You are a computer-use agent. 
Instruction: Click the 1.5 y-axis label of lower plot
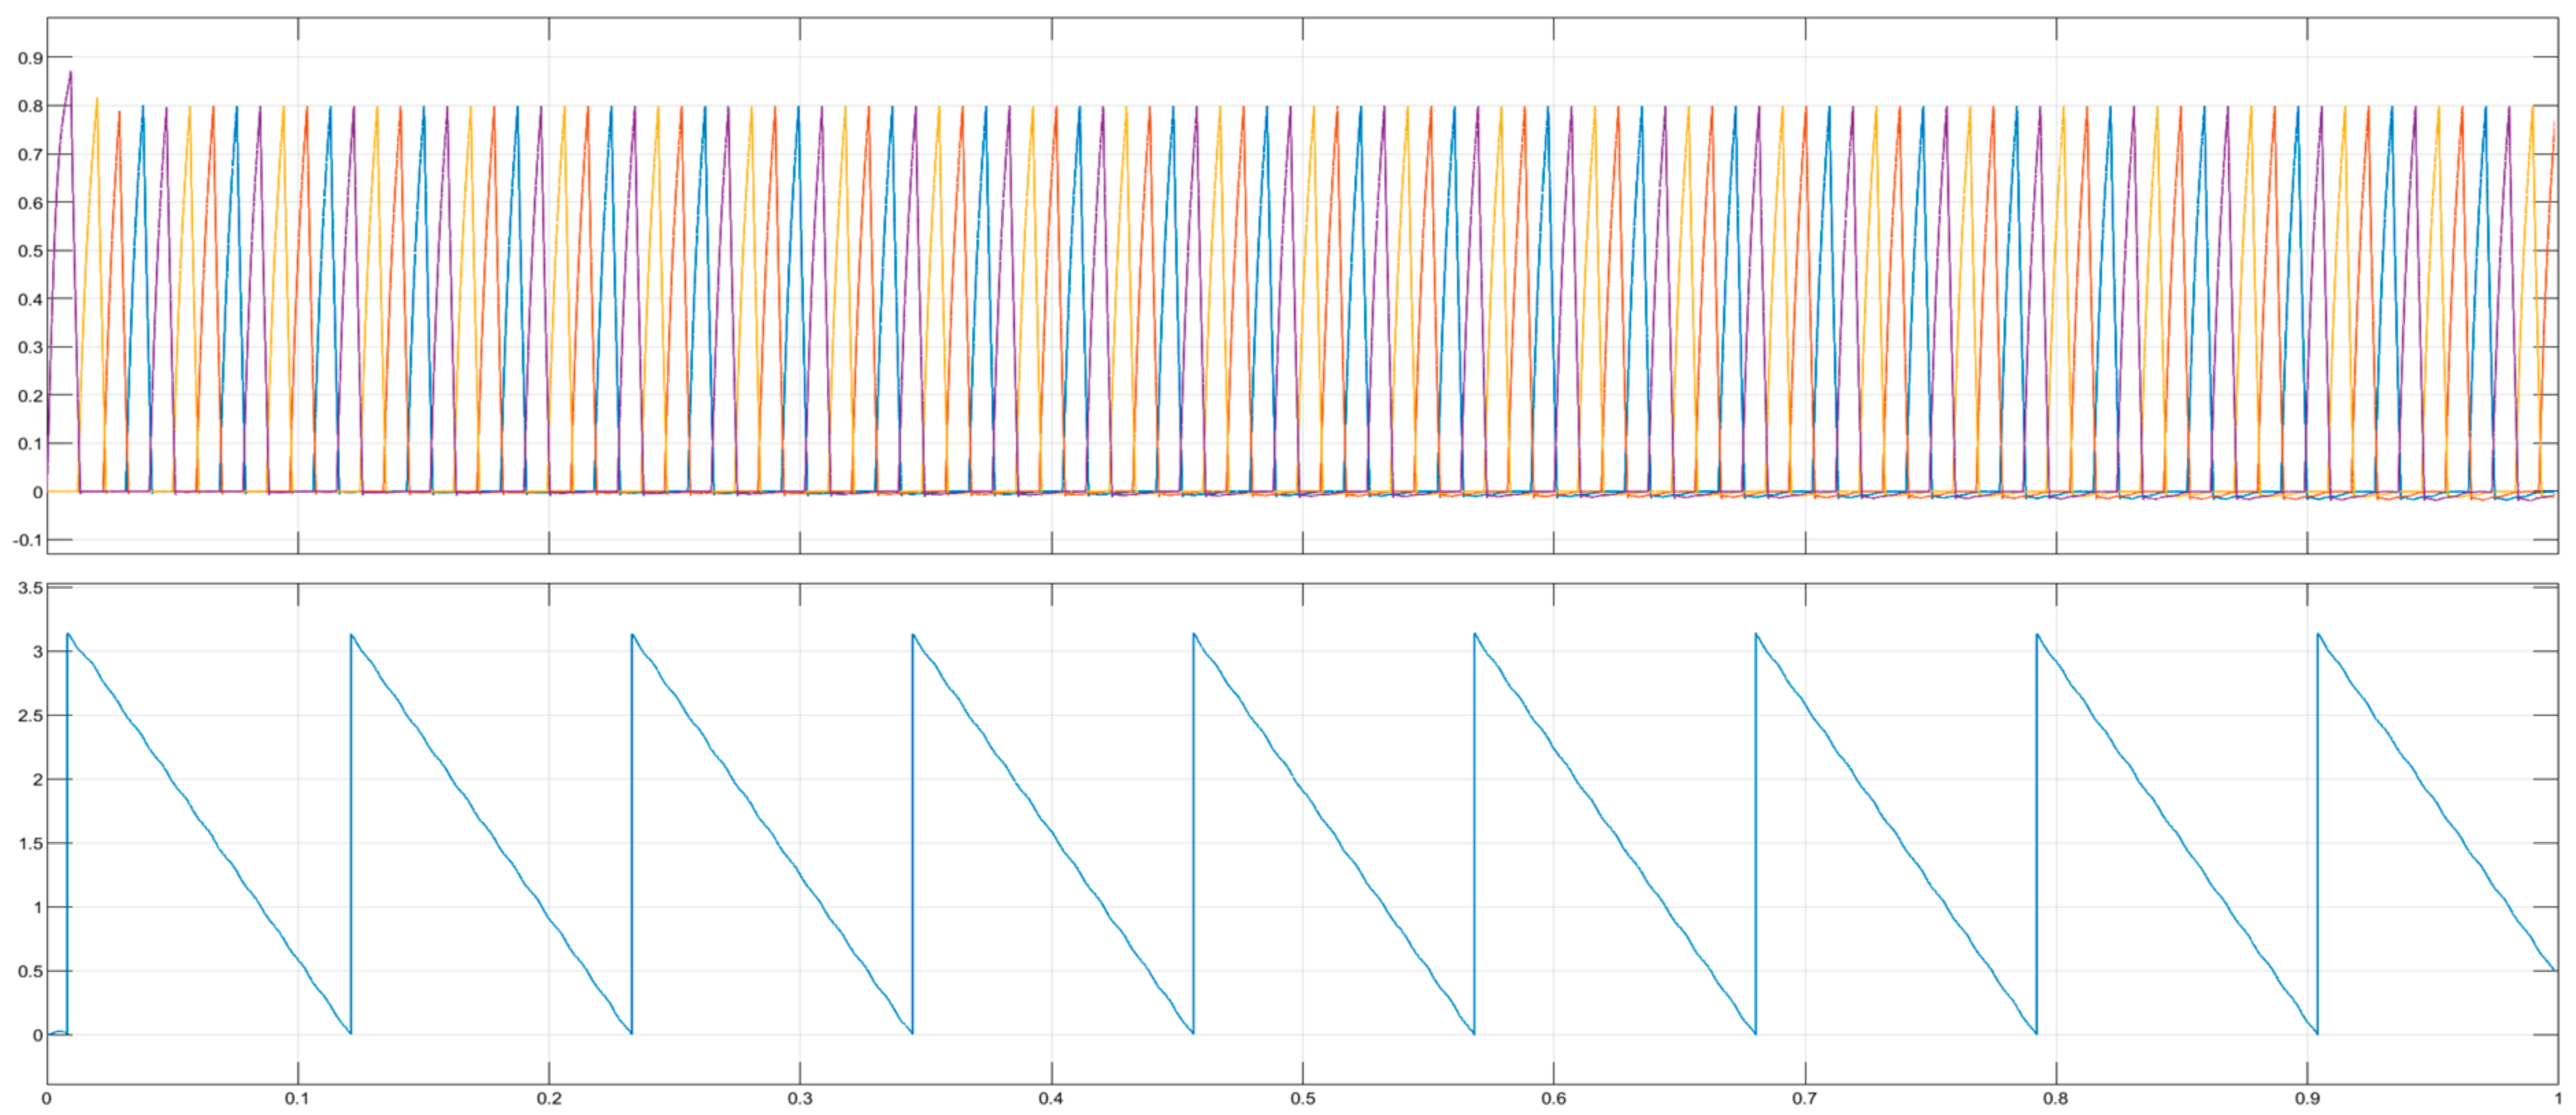click(x=31, y=844)
